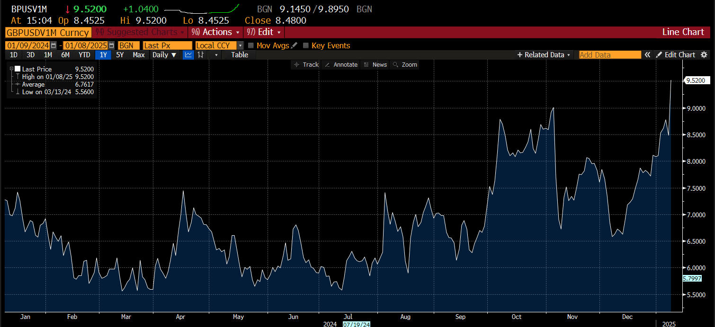Switch to Table view
This screenshot has height=327, width=715.
pyautogui.click(x=239, y=55)
